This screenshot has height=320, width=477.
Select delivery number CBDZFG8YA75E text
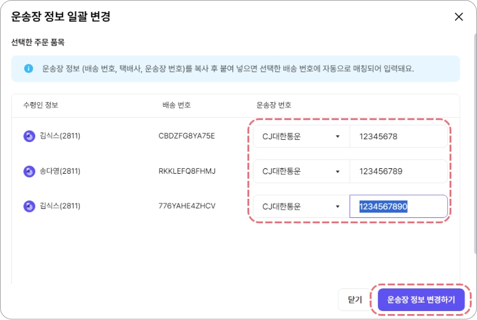(x=187, y=136)
